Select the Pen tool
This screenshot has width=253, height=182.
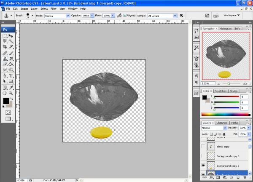(5, 75)
